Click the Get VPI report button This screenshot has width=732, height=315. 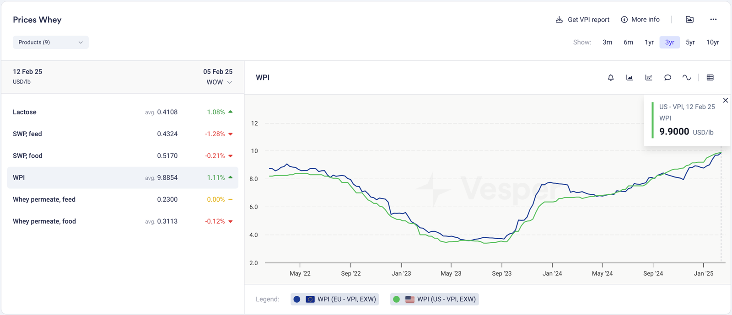[x=582, y=19]
